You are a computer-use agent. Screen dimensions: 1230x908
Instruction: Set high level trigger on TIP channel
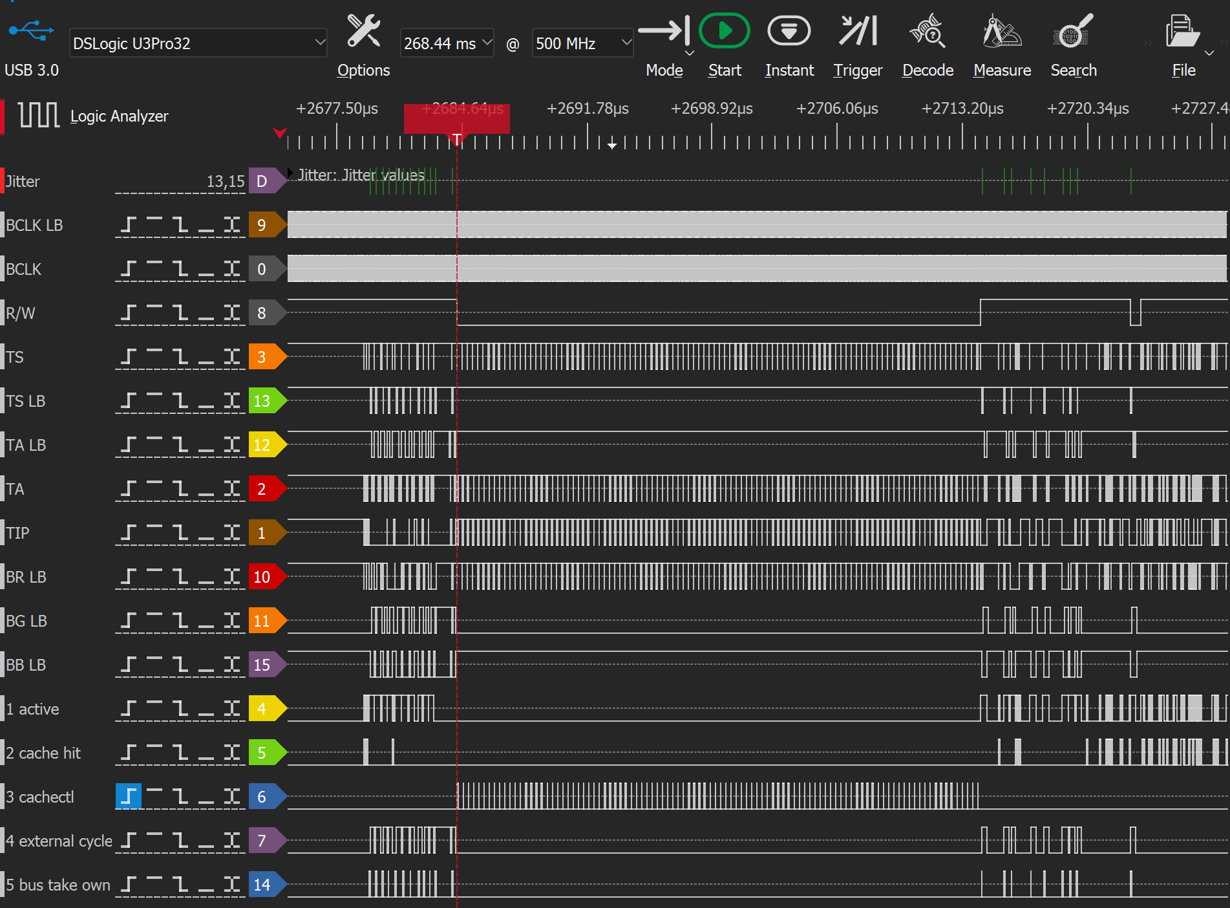tap(154, 532)
